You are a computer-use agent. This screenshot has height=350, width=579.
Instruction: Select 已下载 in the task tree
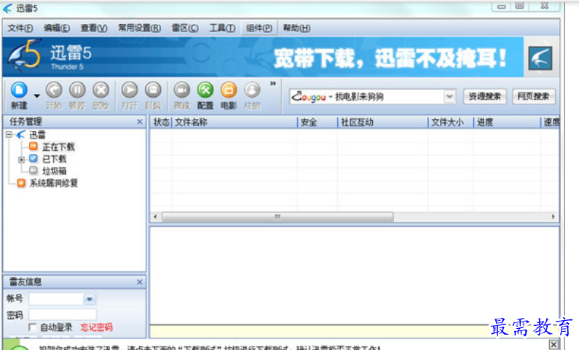point(55,159)
